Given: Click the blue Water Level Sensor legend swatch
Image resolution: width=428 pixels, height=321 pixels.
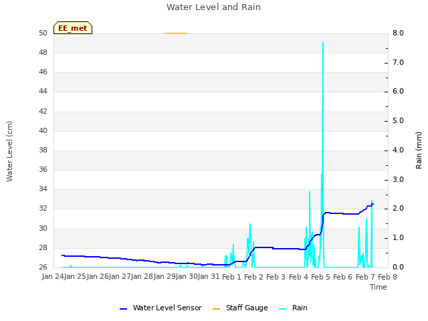Looking at the screenshot, I should (x=123, y=309).
